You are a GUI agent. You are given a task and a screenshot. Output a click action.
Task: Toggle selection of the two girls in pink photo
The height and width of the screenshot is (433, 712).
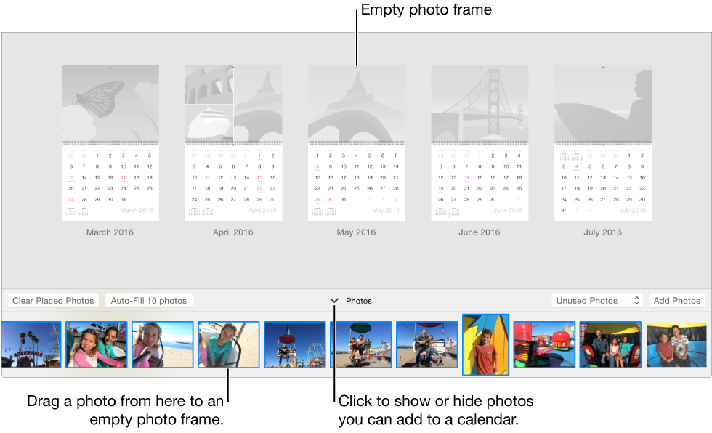[x=97, y=344]
